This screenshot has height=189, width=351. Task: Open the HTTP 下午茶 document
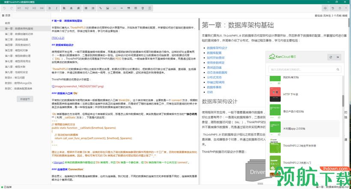click(x=304, y=94)
